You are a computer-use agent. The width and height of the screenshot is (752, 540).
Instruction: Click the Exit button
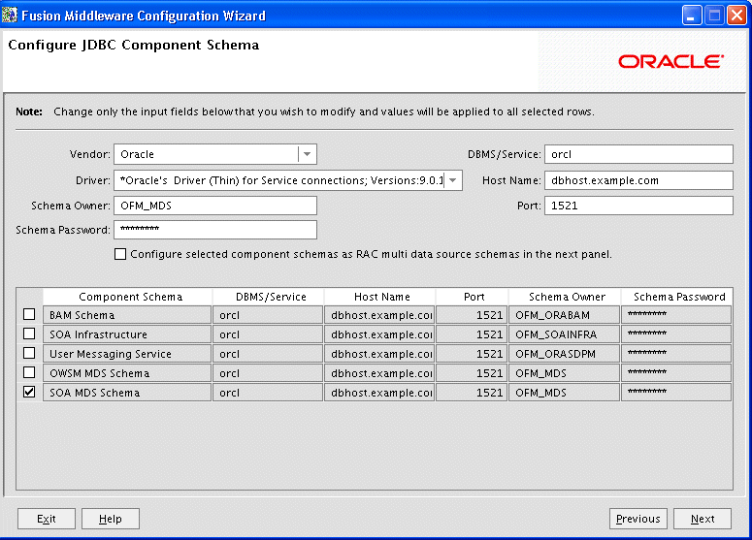tap(47, 519)
